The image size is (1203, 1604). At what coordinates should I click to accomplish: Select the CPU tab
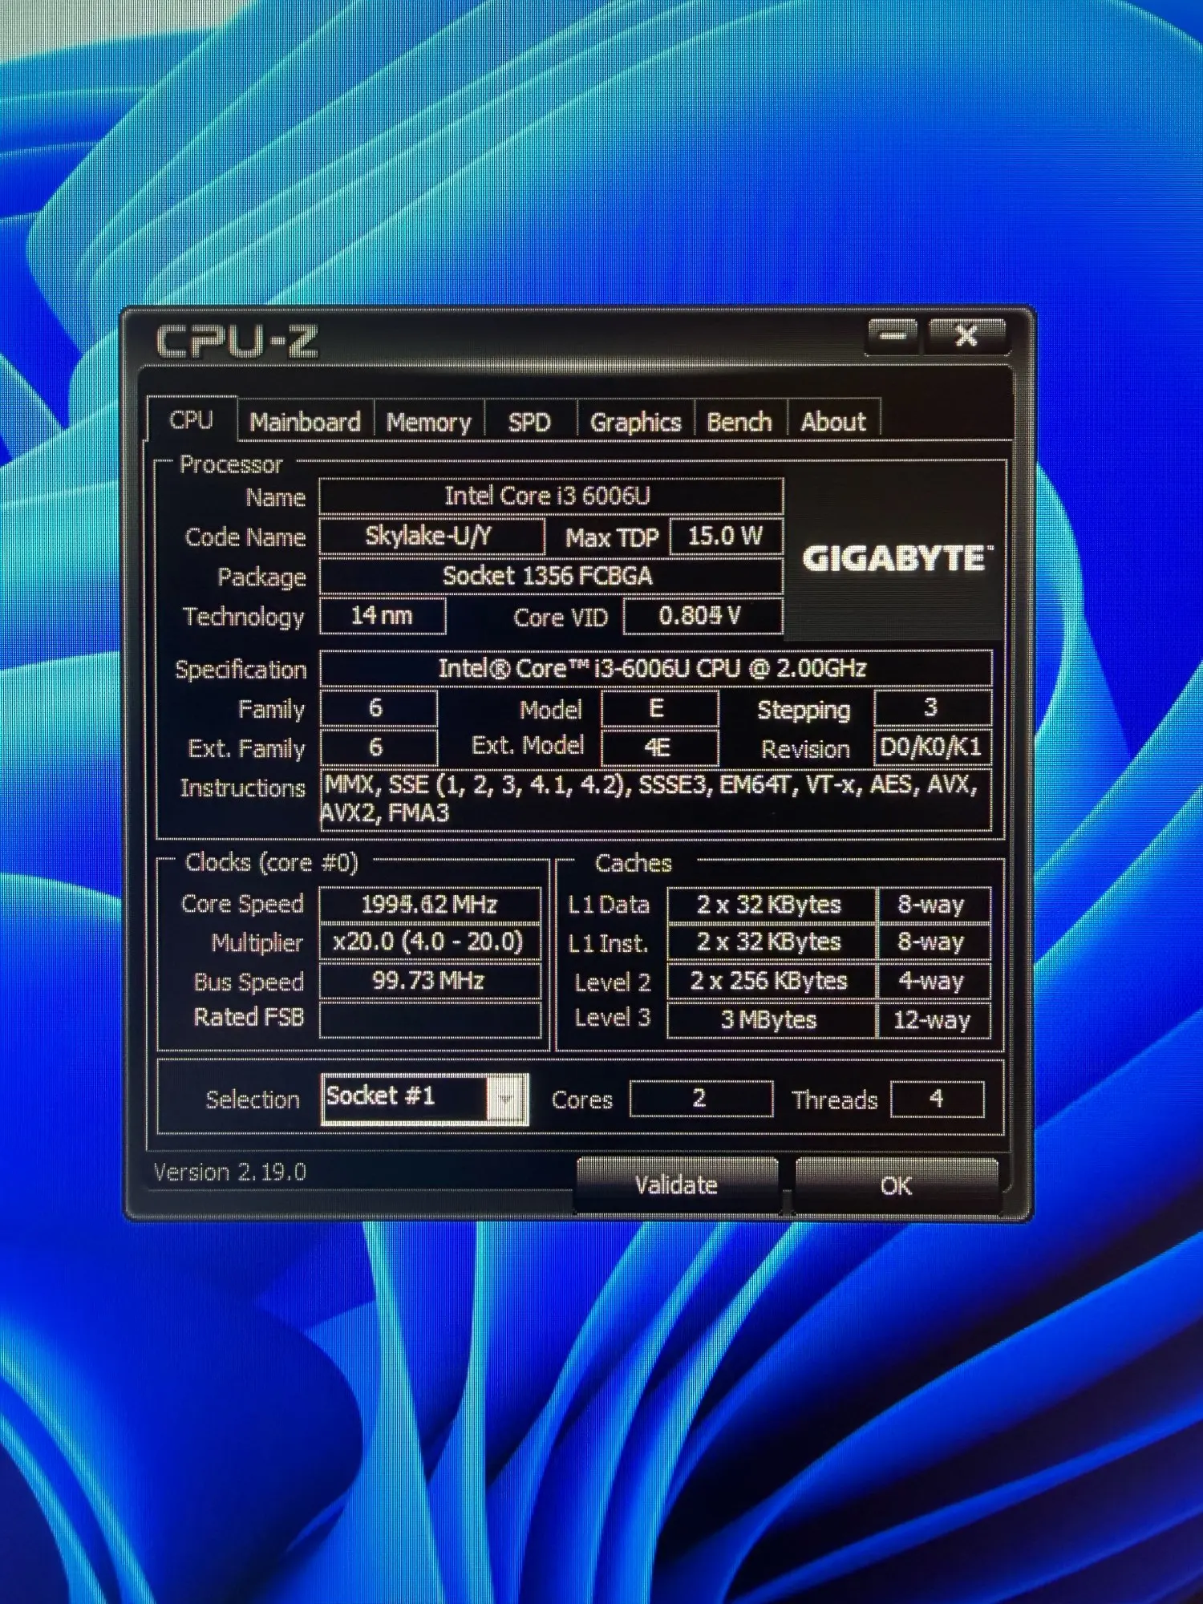[x=192, y=419]
